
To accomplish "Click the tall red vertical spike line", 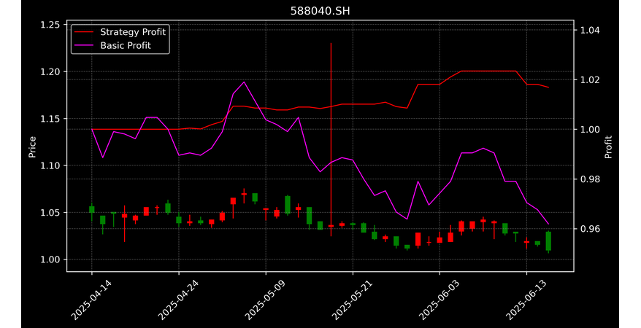I will tap(331, 138).
